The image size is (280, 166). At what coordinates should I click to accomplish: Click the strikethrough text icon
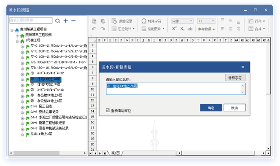point(190,29)
